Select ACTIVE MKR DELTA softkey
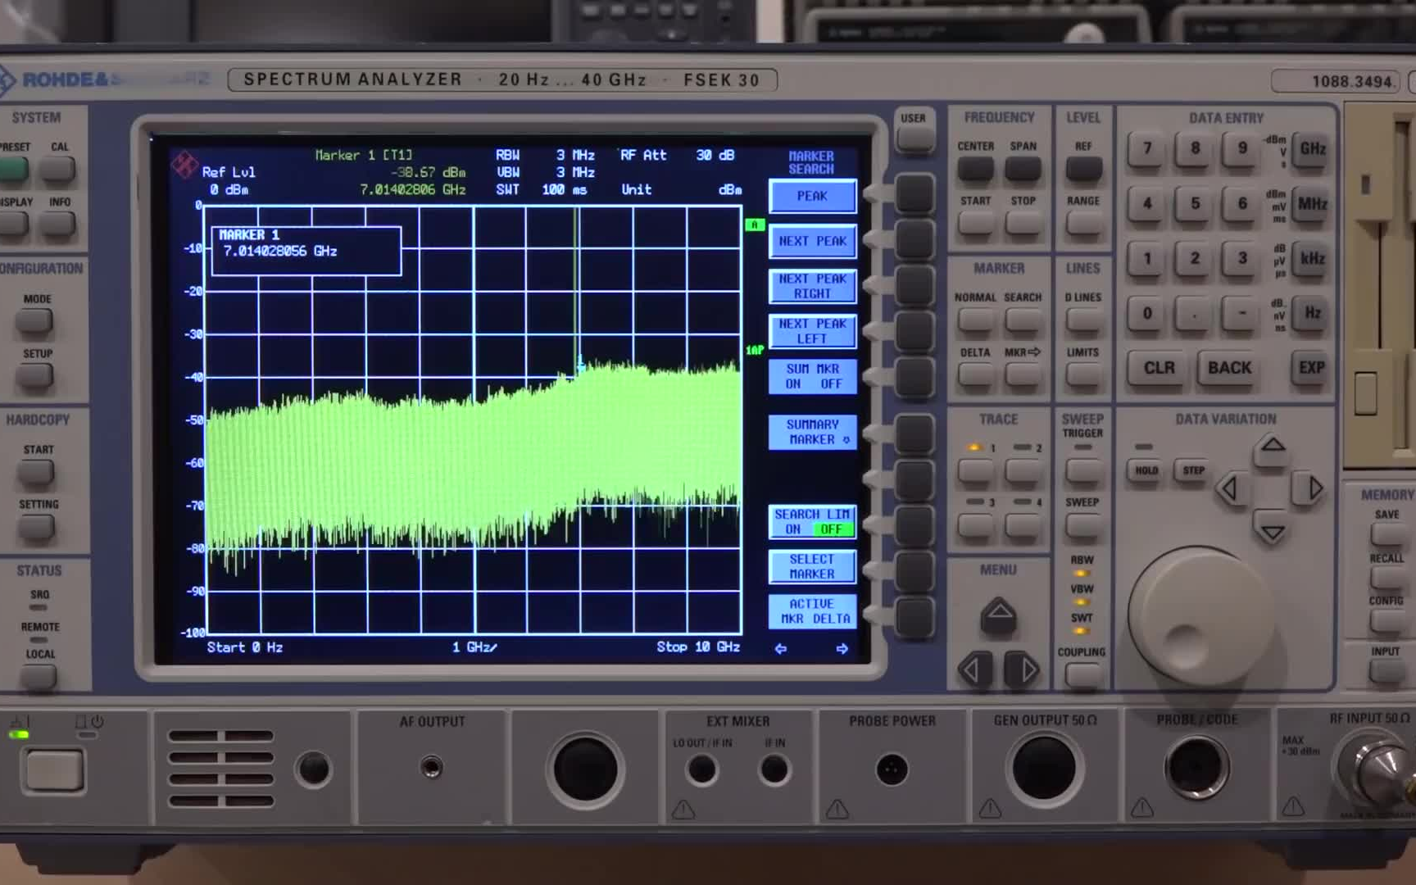This screenshot has width=1416, height=885. pos(812,611)
